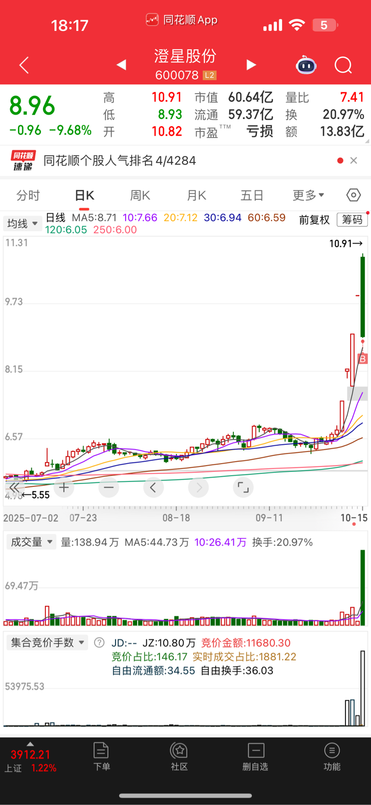Move chart right with the right chevron button
371x805 pixels.
[199, 487]
